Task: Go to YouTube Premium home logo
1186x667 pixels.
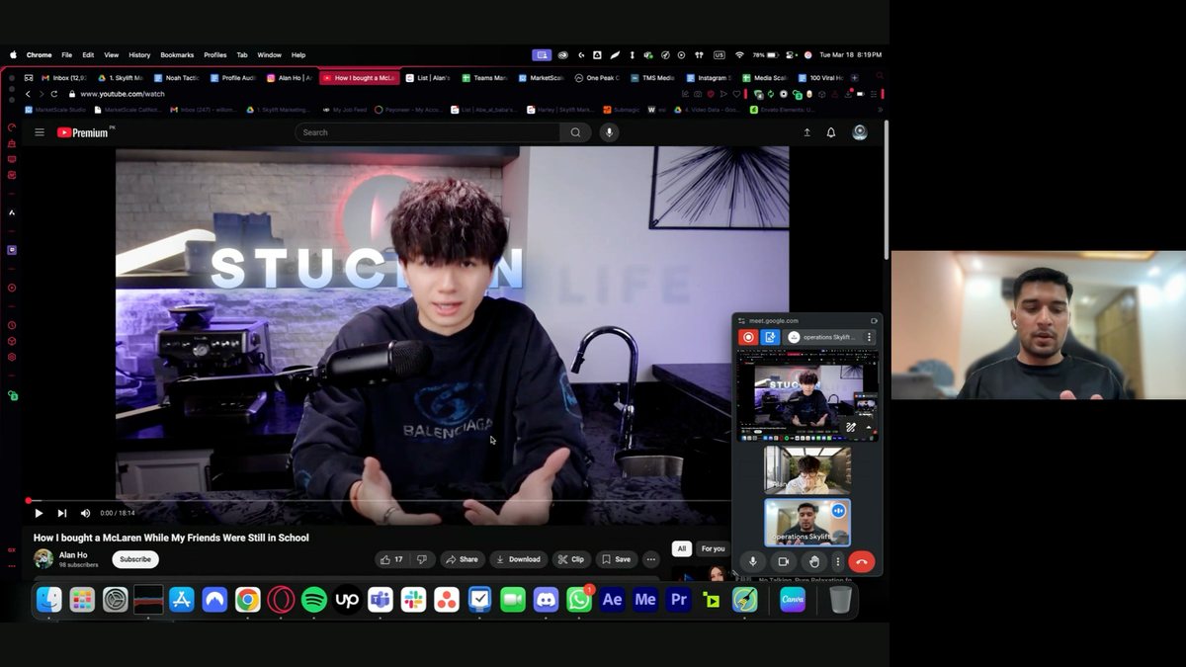Action: (x=82, y=132)
